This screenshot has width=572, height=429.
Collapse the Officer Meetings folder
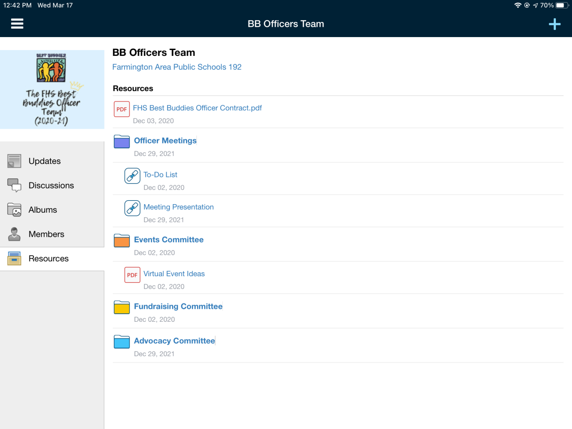(165, 141)
